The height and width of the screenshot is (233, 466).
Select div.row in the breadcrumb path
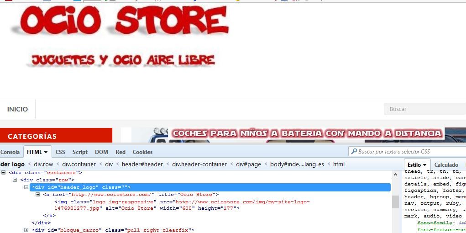[43, 164]
